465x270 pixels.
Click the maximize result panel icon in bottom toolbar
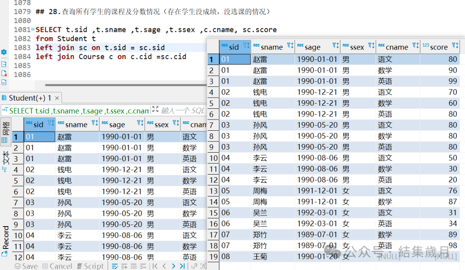203,266
